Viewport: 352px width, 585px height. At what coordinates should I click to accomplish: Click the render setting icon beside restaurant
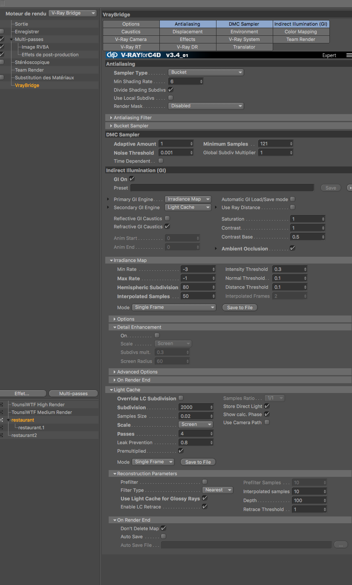tap(2, 420)
